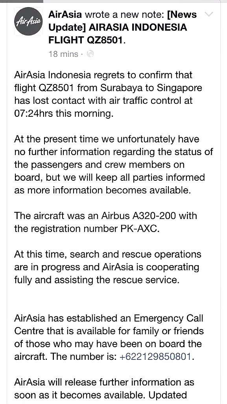
Task: Click the page loading bar at top
Action: click(22, 1)
